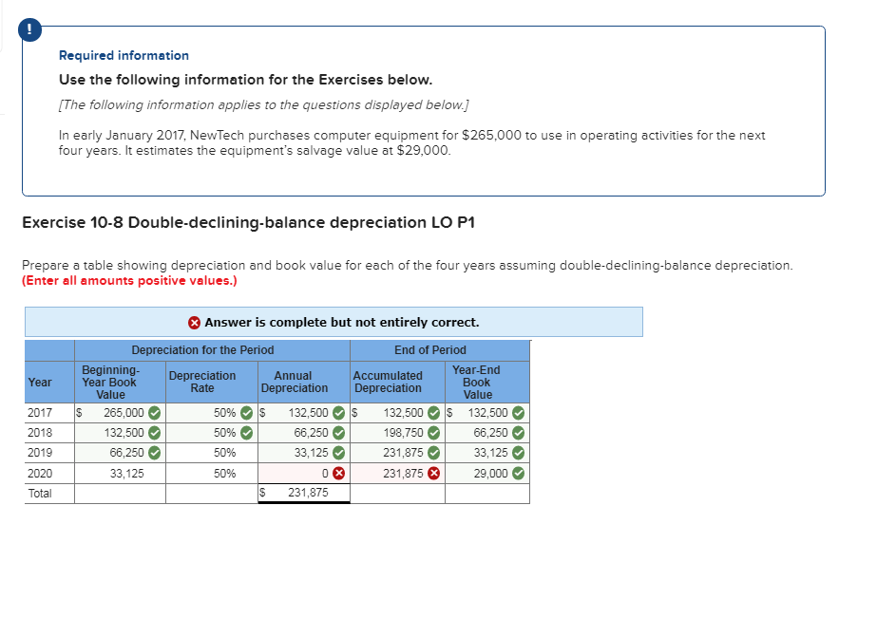
Task: Click the blue exclamation info icon
Action: pyautogui.click(x=29, y=29)
